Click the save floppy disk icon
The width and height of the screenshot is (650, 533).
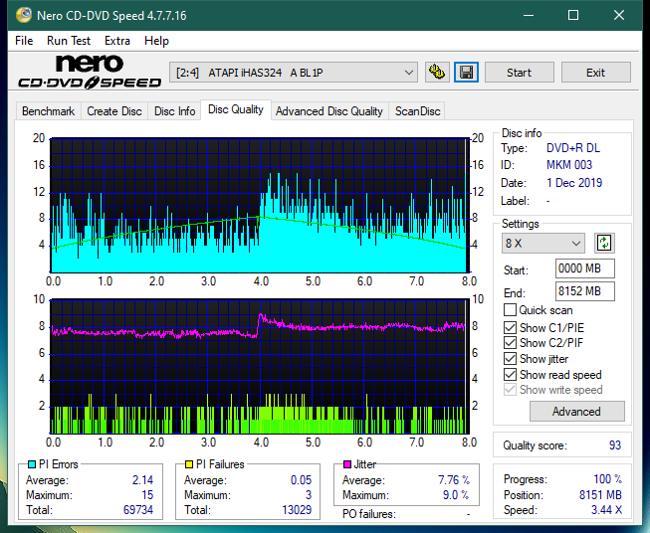click(x=466, y=73)
